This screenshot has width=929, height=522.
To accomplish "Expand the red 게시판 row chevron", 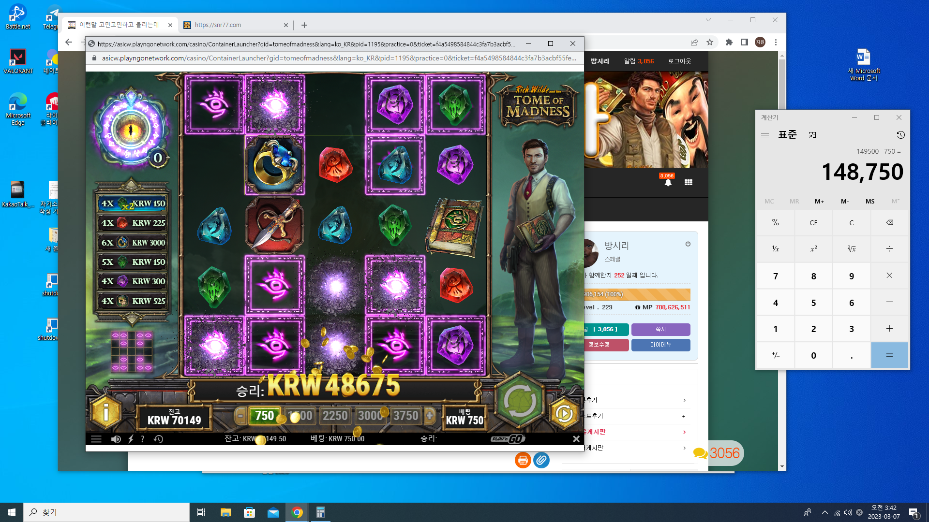I will click(x=684, y=432).
